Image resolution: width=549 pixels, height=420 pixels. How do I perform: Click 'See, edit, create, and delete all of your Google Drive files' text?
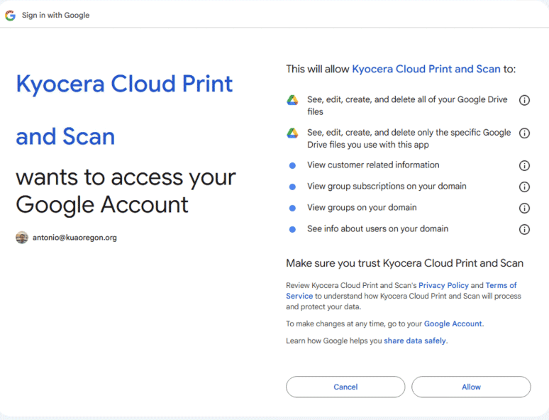click(407, 106)
